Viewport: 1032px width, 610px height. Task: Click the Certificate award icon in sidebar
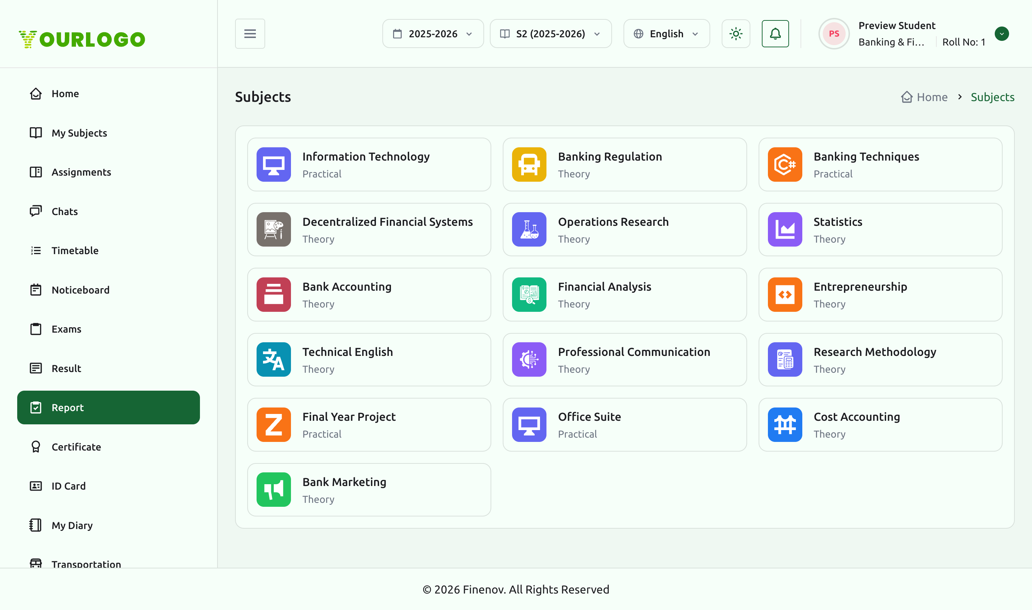[36, 447]
